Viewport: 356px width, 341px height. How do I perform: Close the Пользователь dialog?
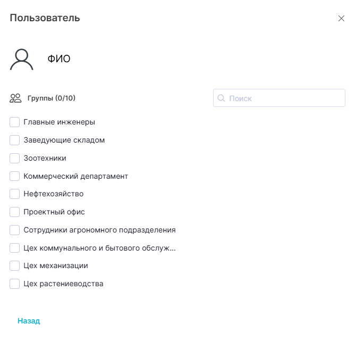pyautogui.click(x=341, y=19)
